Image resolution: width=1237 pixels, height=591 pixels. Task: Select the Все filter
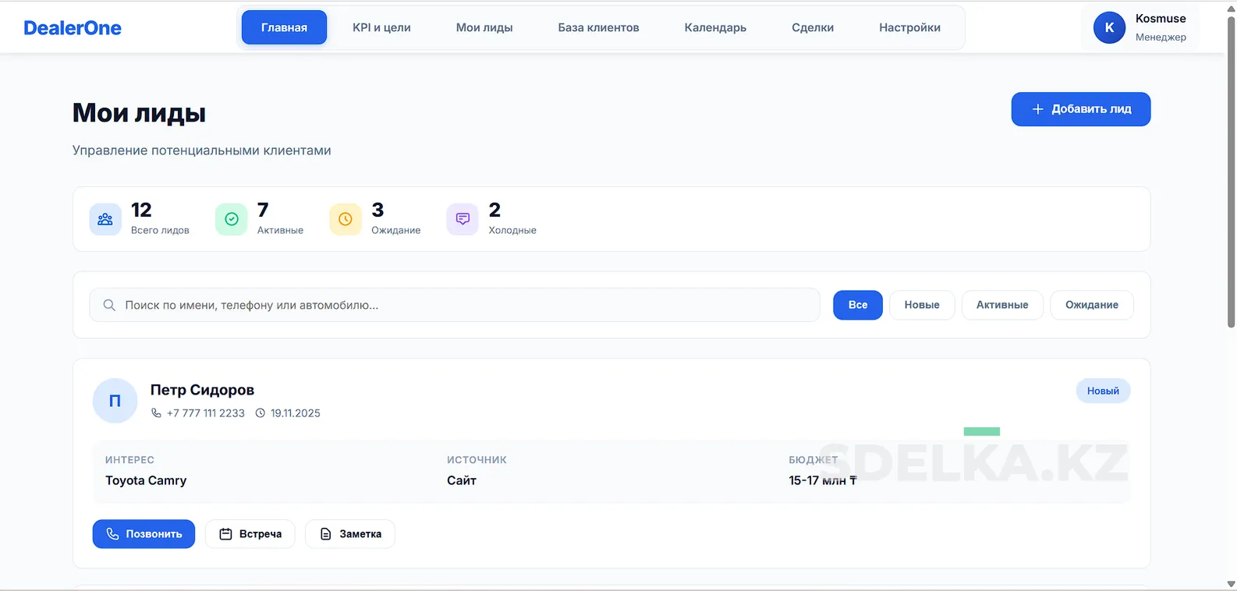(x=857, y=305)
